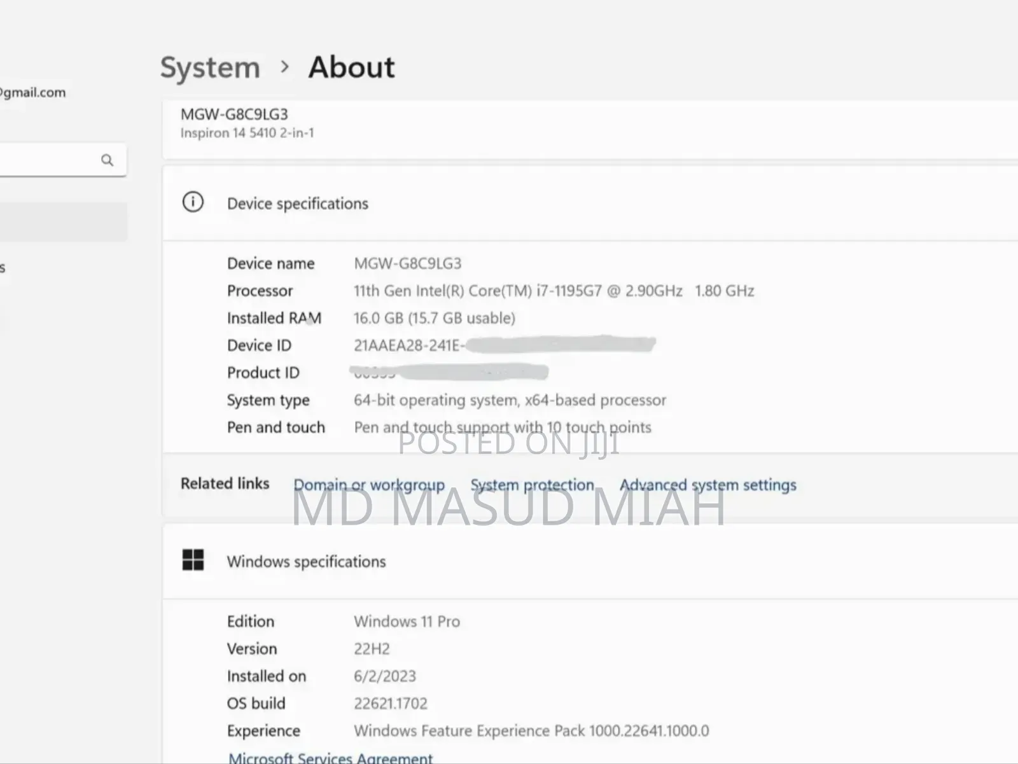The image size is (1018, 764).
Task: Click the Device specifications section header
Action: pos(297,204)
